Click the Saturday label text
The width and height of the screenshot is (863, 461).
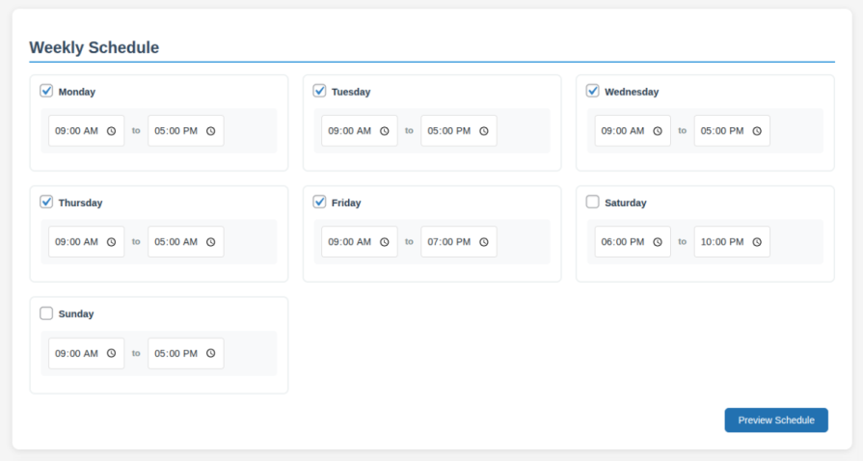pyautogui.click(x=626, y=203)
